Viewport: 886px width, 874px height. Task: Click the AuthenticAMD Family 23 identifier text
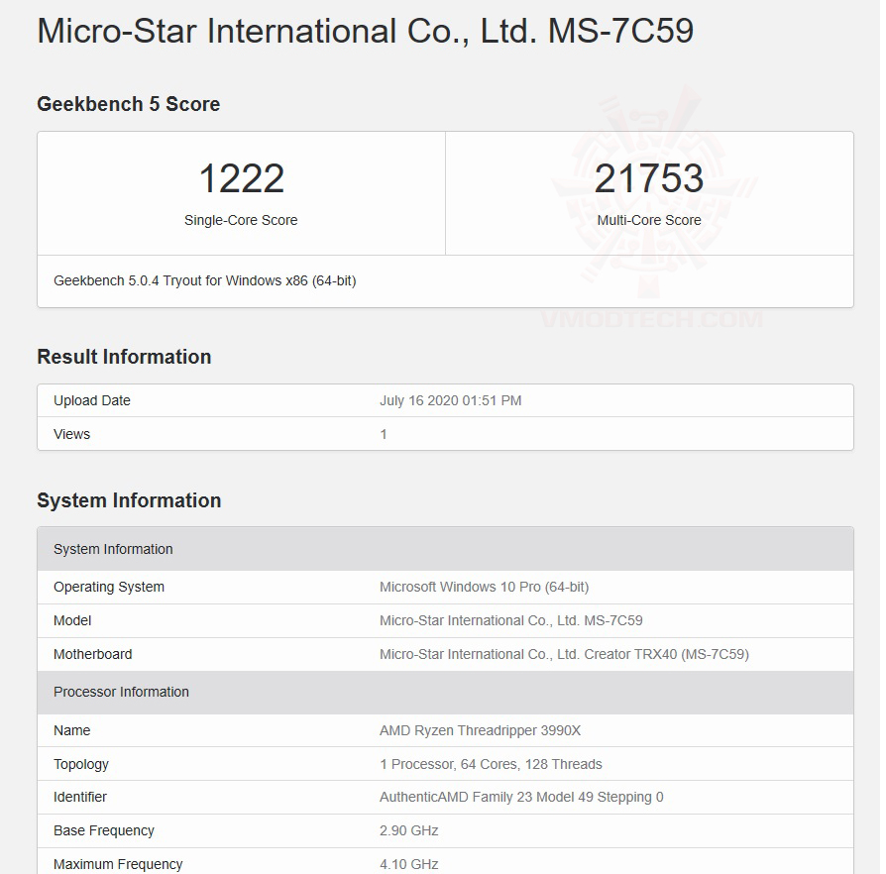click(521, 797)
